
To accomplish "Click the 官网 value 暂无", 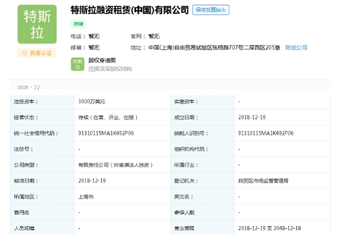I will [x=154, y=36].
